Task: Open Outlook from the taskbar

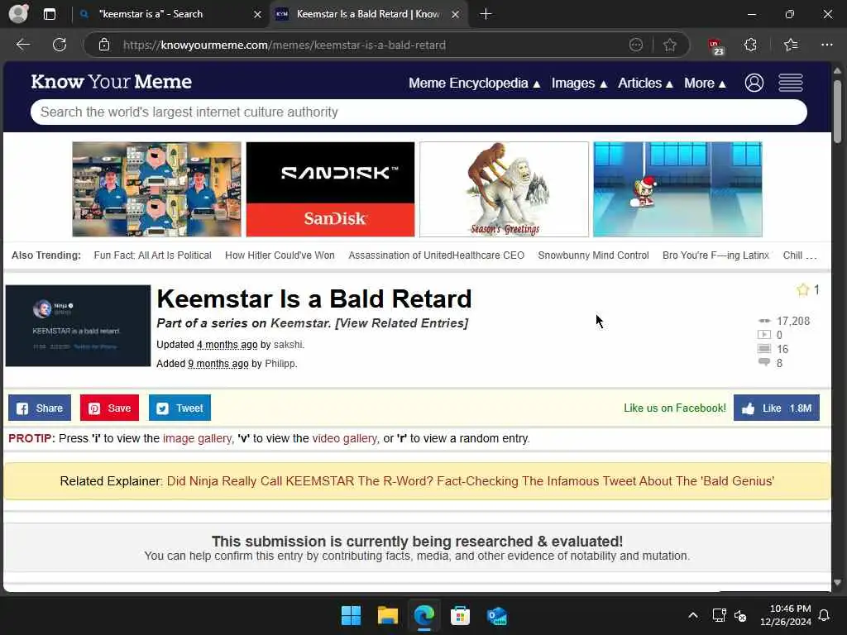Action: (496, 615)
